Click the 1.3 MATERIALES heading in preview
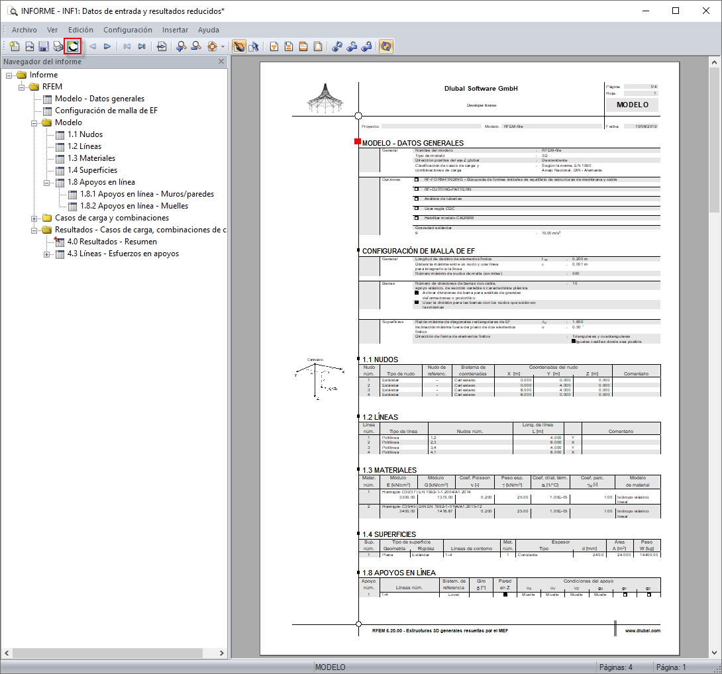The height and width of the screenshot is (674, 722). pyautogui.click(x=389, y=470)
